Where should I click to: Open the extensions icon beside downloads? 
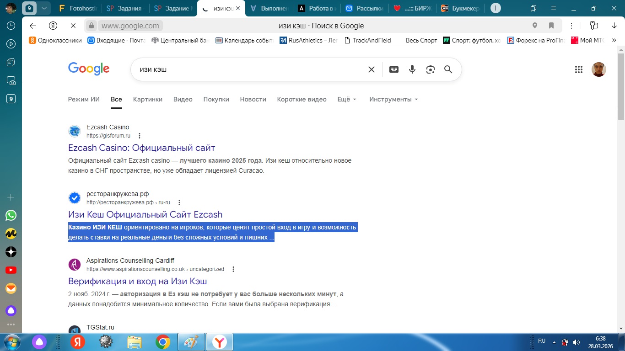tap(594, 26)
